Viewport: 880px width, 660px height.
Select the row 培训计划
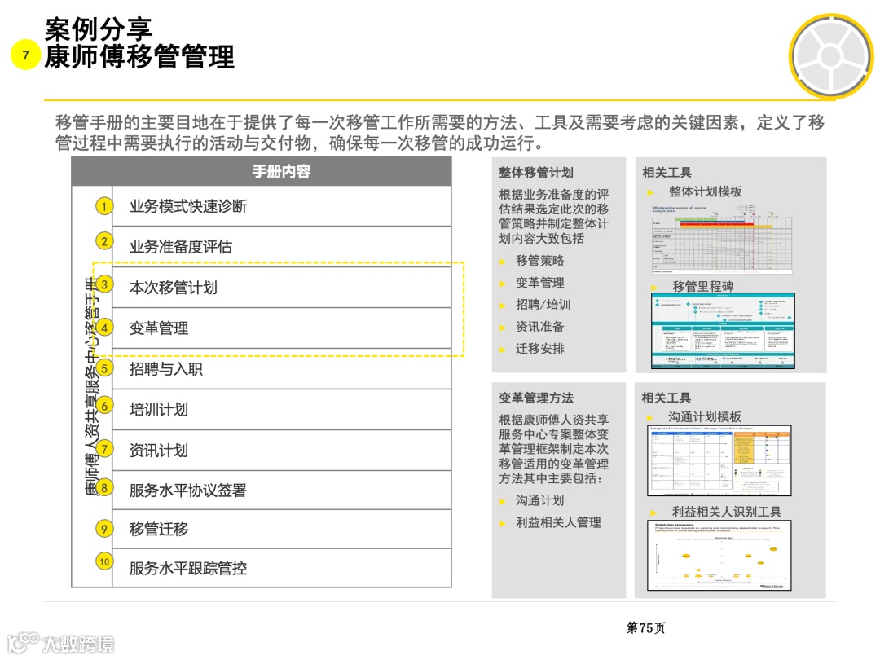tap(282, 410)
